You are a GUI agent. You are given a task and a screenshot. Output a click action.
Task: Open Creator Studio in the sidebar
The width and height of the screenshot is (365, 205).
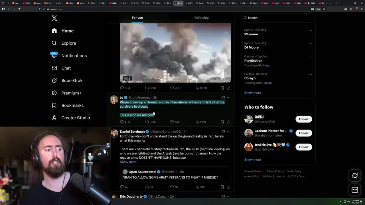click(71, 118)
